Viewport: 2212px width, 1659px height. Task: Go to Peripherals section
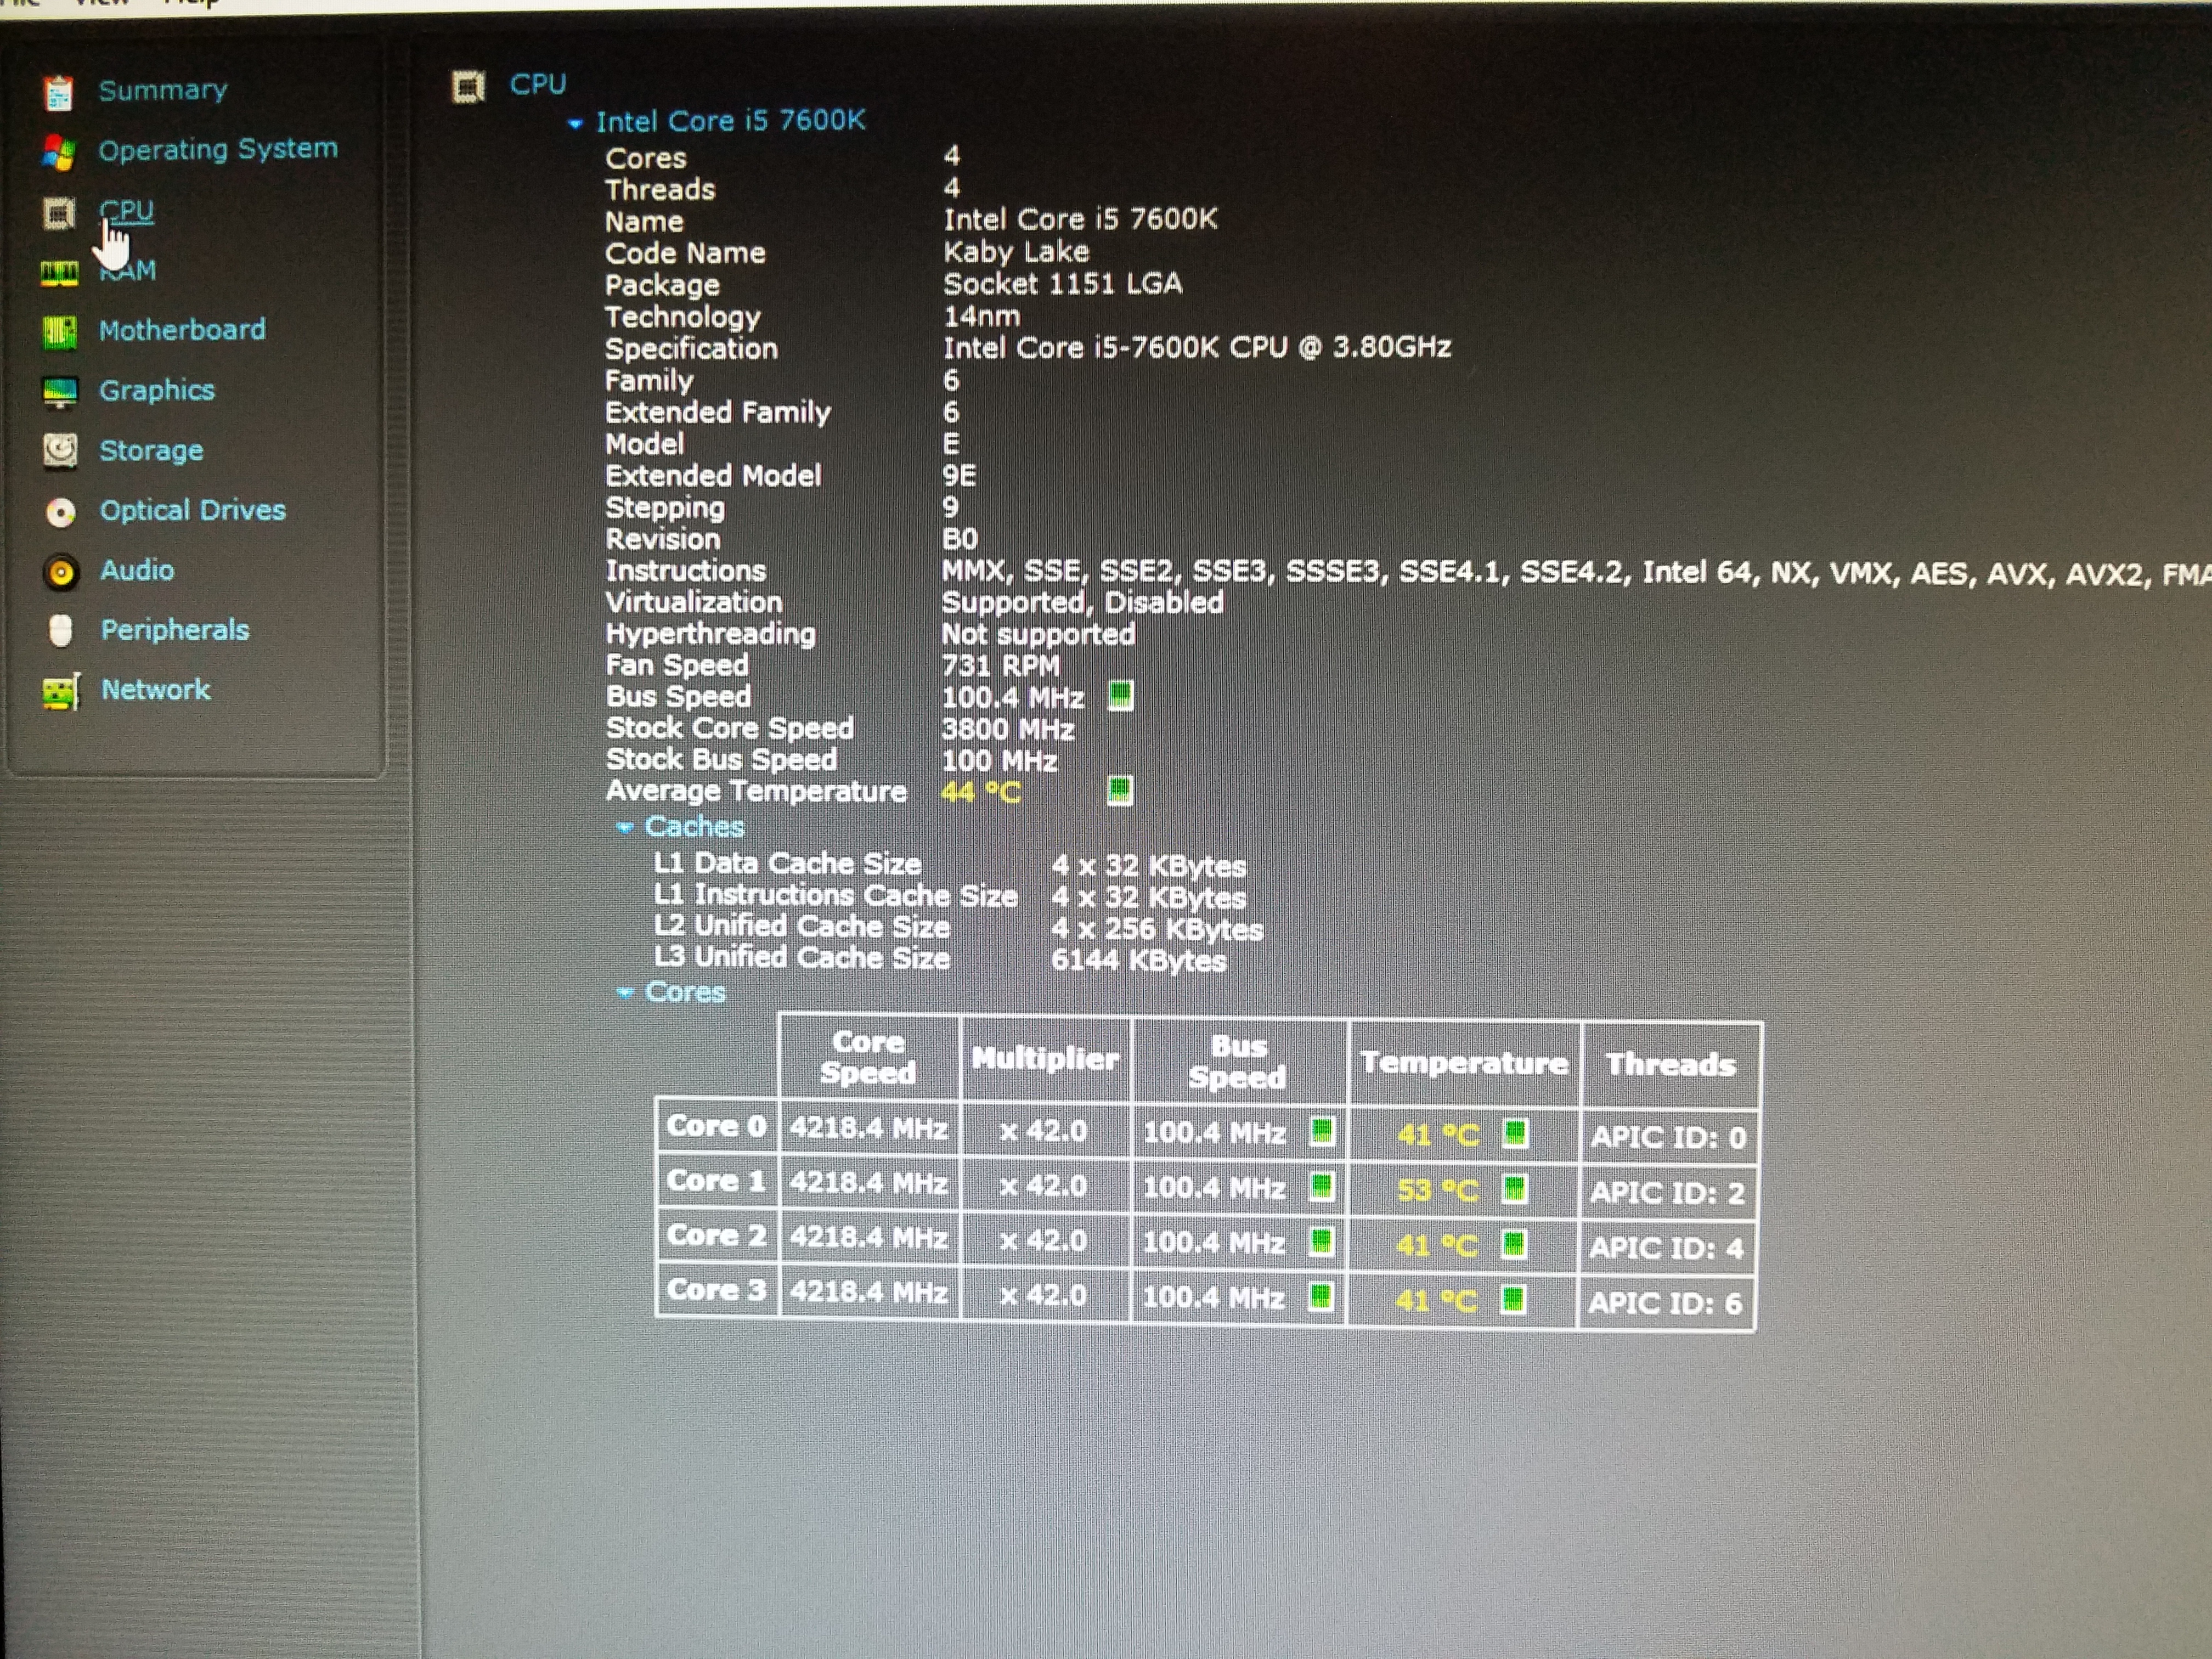pyautogui.click(x=175, y=630)
